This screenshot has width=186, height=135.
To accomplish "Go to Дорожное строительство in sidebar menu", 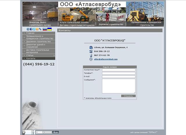I will [39, 42].
